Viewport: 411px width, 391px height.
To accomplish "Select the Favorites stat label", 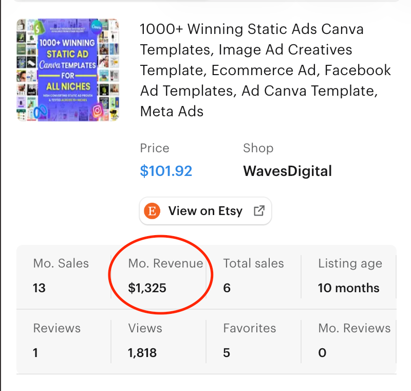I will (x=249, y=328).
